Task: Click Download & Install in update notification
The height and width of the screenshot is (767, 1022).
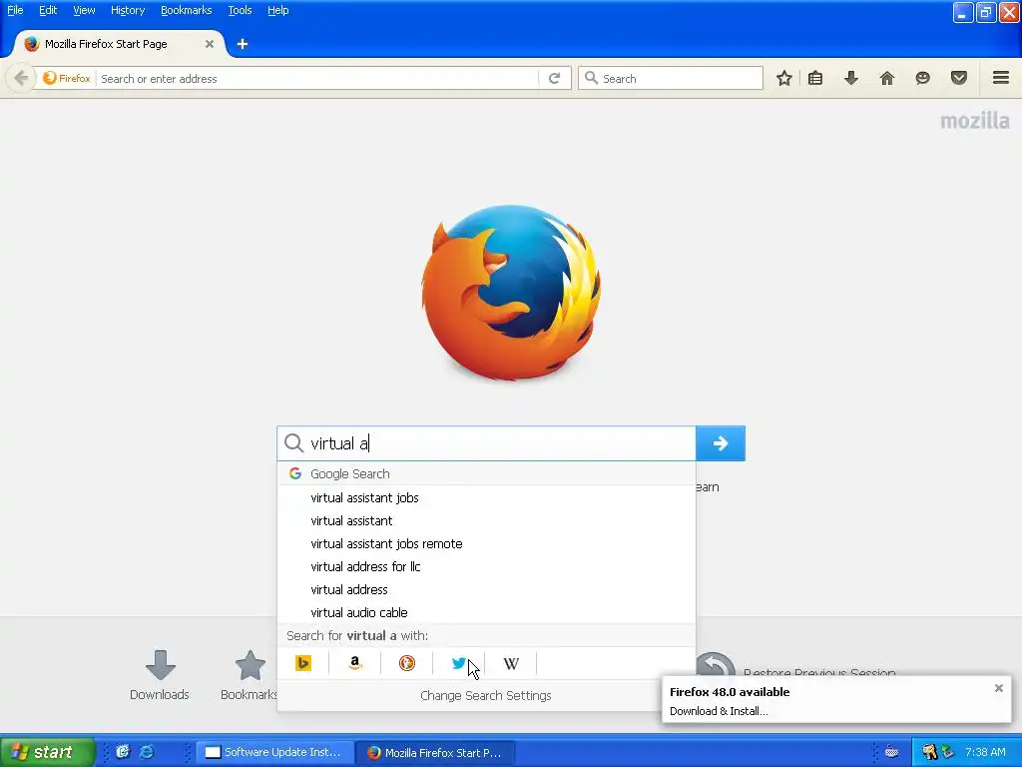Action: tap(719, 711)
